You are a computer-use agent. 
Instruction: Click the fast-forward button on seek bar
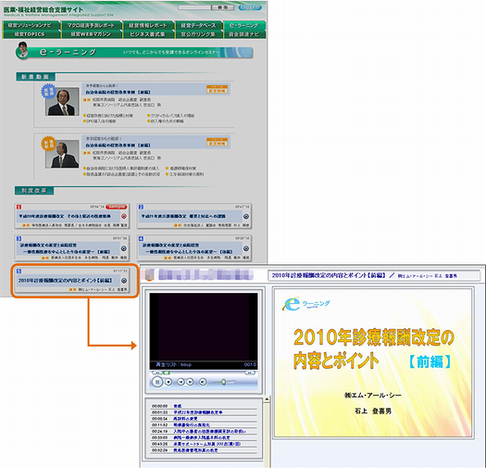pos(250,373)
